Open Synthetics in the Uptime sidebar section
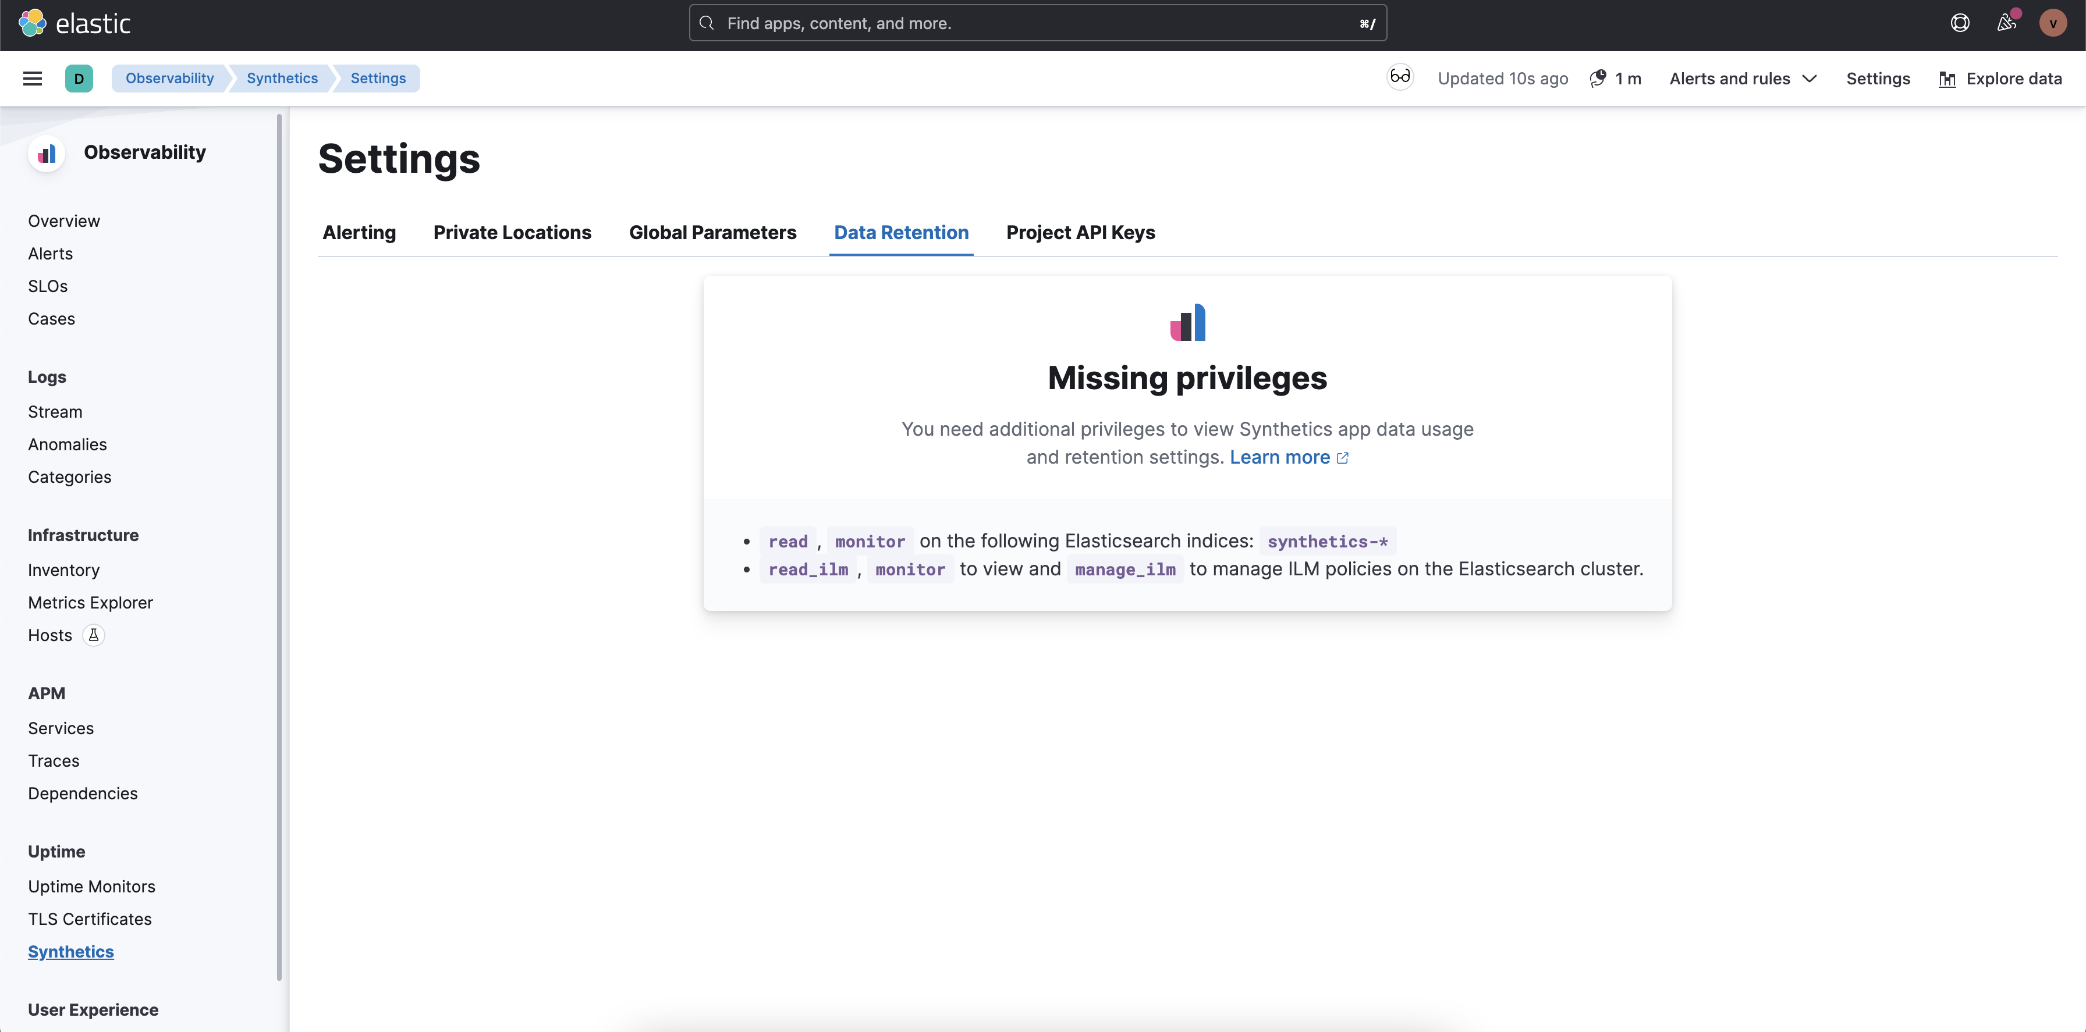The height and width of the screenshot is (1032, 2086). pyautogui.click(x=70, y=952)
